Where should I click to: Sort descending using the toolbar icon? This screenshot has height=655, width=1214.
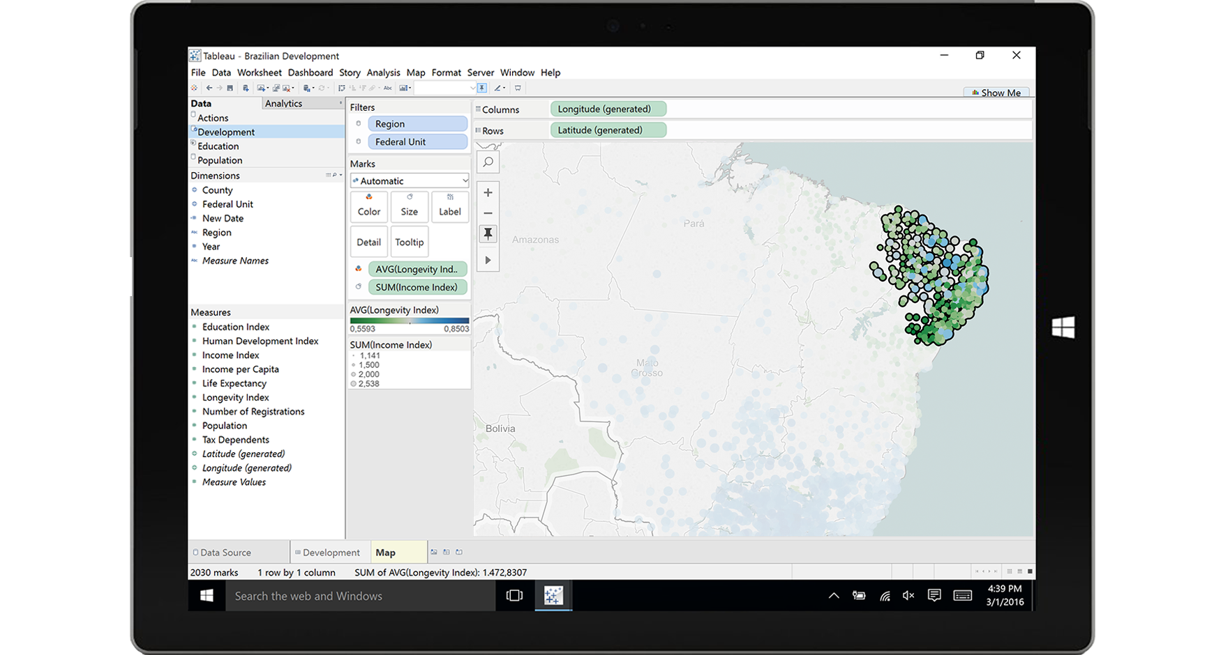point(362,88)
